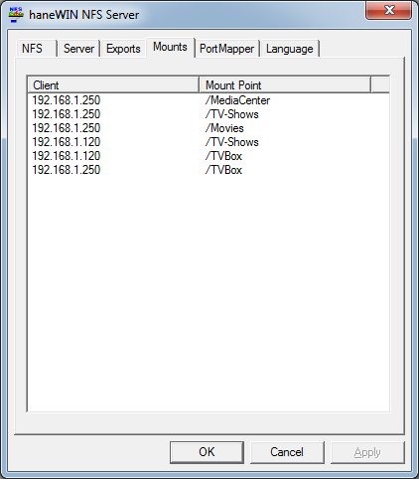Screen dimensions: 419x479
Task: Sort by the Client column header
Action: (x=113, y=84)
